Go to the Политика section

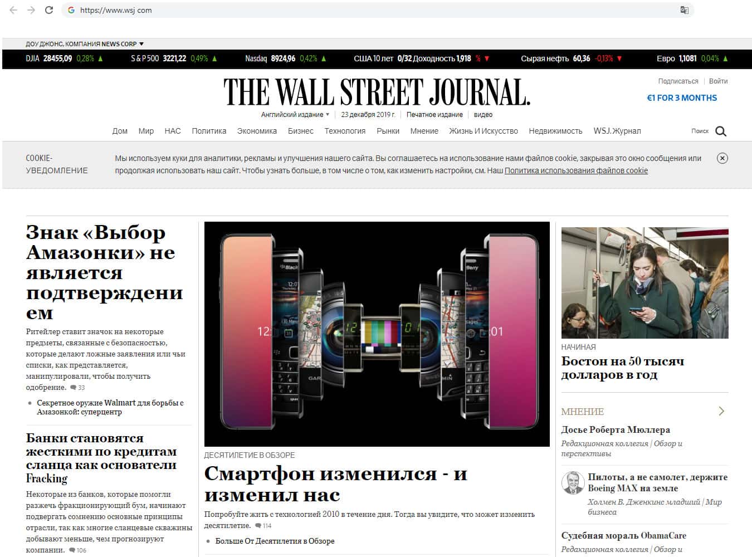[209, 131]
